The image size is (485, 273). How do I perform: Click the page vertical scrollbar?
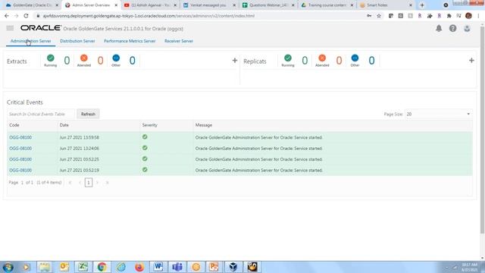point(482,130)
